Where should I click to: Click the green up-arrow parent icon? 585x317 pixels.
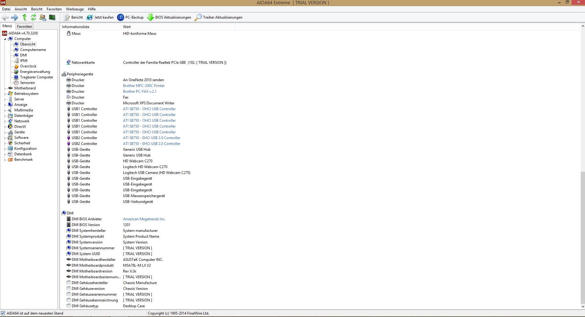click(x=24, y=17)
